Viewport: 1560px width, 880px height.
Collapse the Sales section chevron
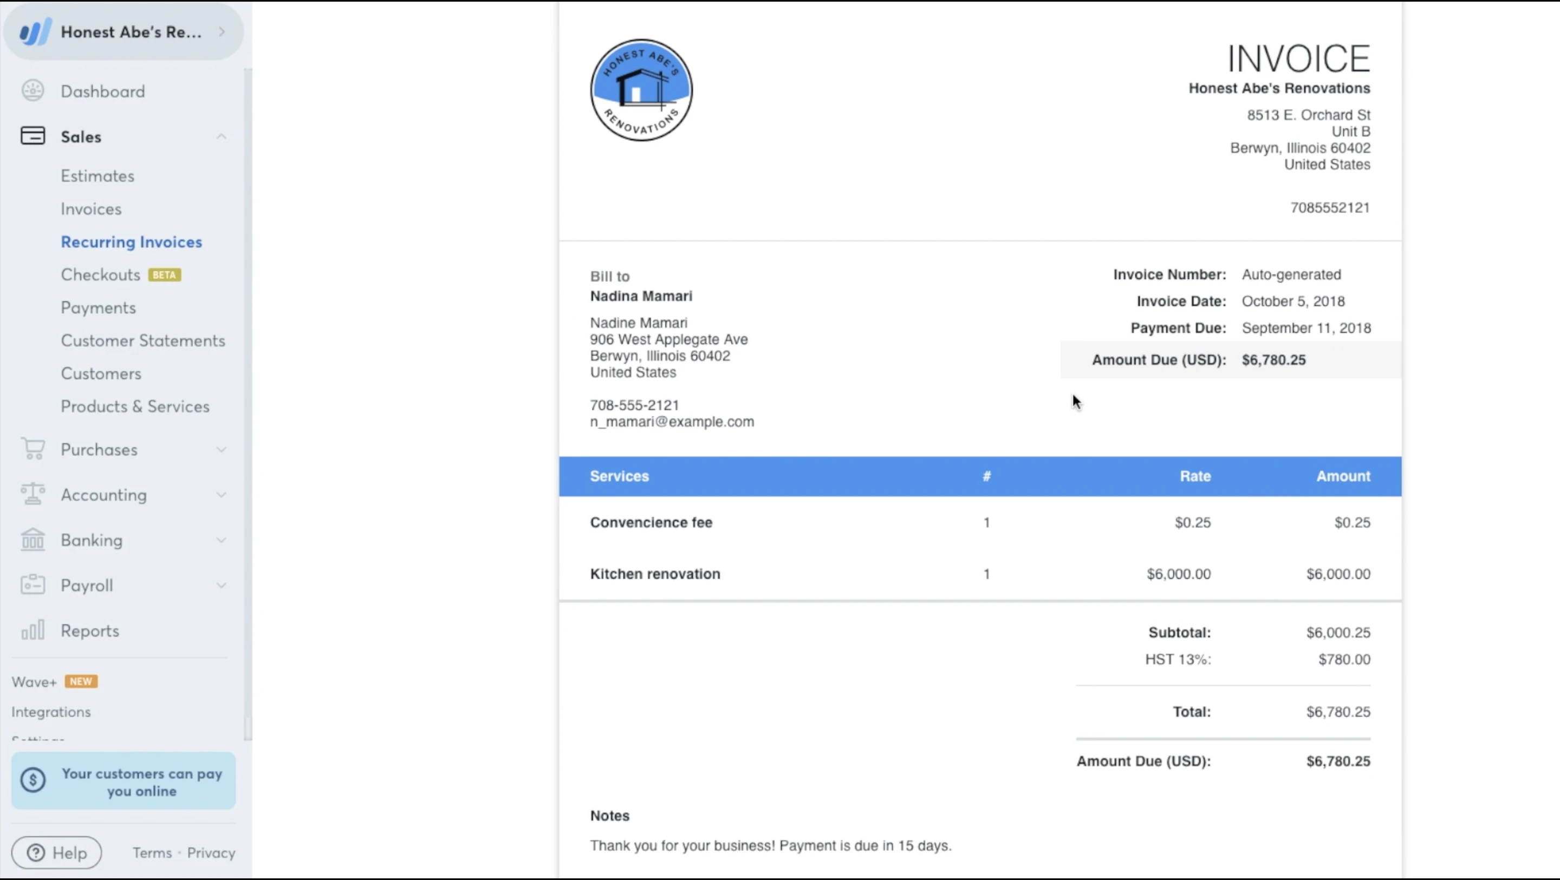221,137
